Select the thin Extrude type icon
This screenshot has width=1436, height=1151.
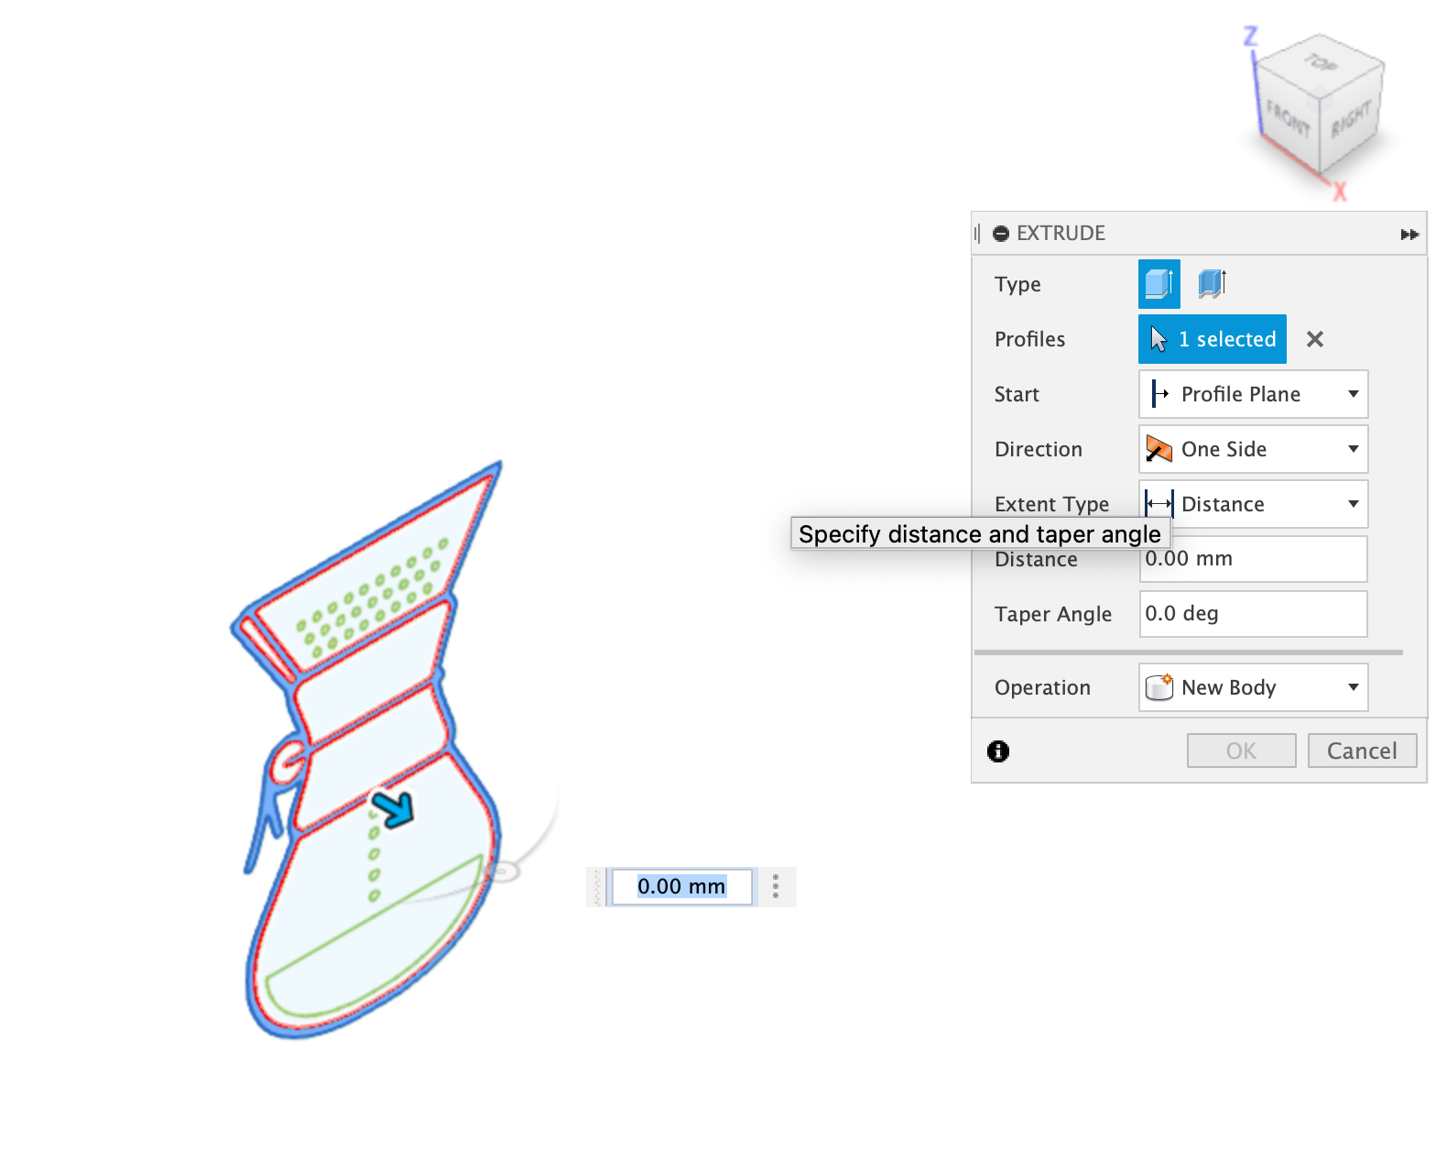pos(1212,284)
